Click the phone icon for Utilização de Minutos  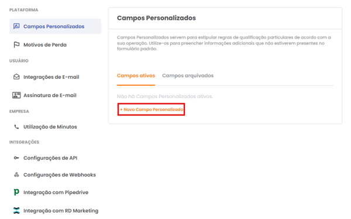[x=16, y=127]
